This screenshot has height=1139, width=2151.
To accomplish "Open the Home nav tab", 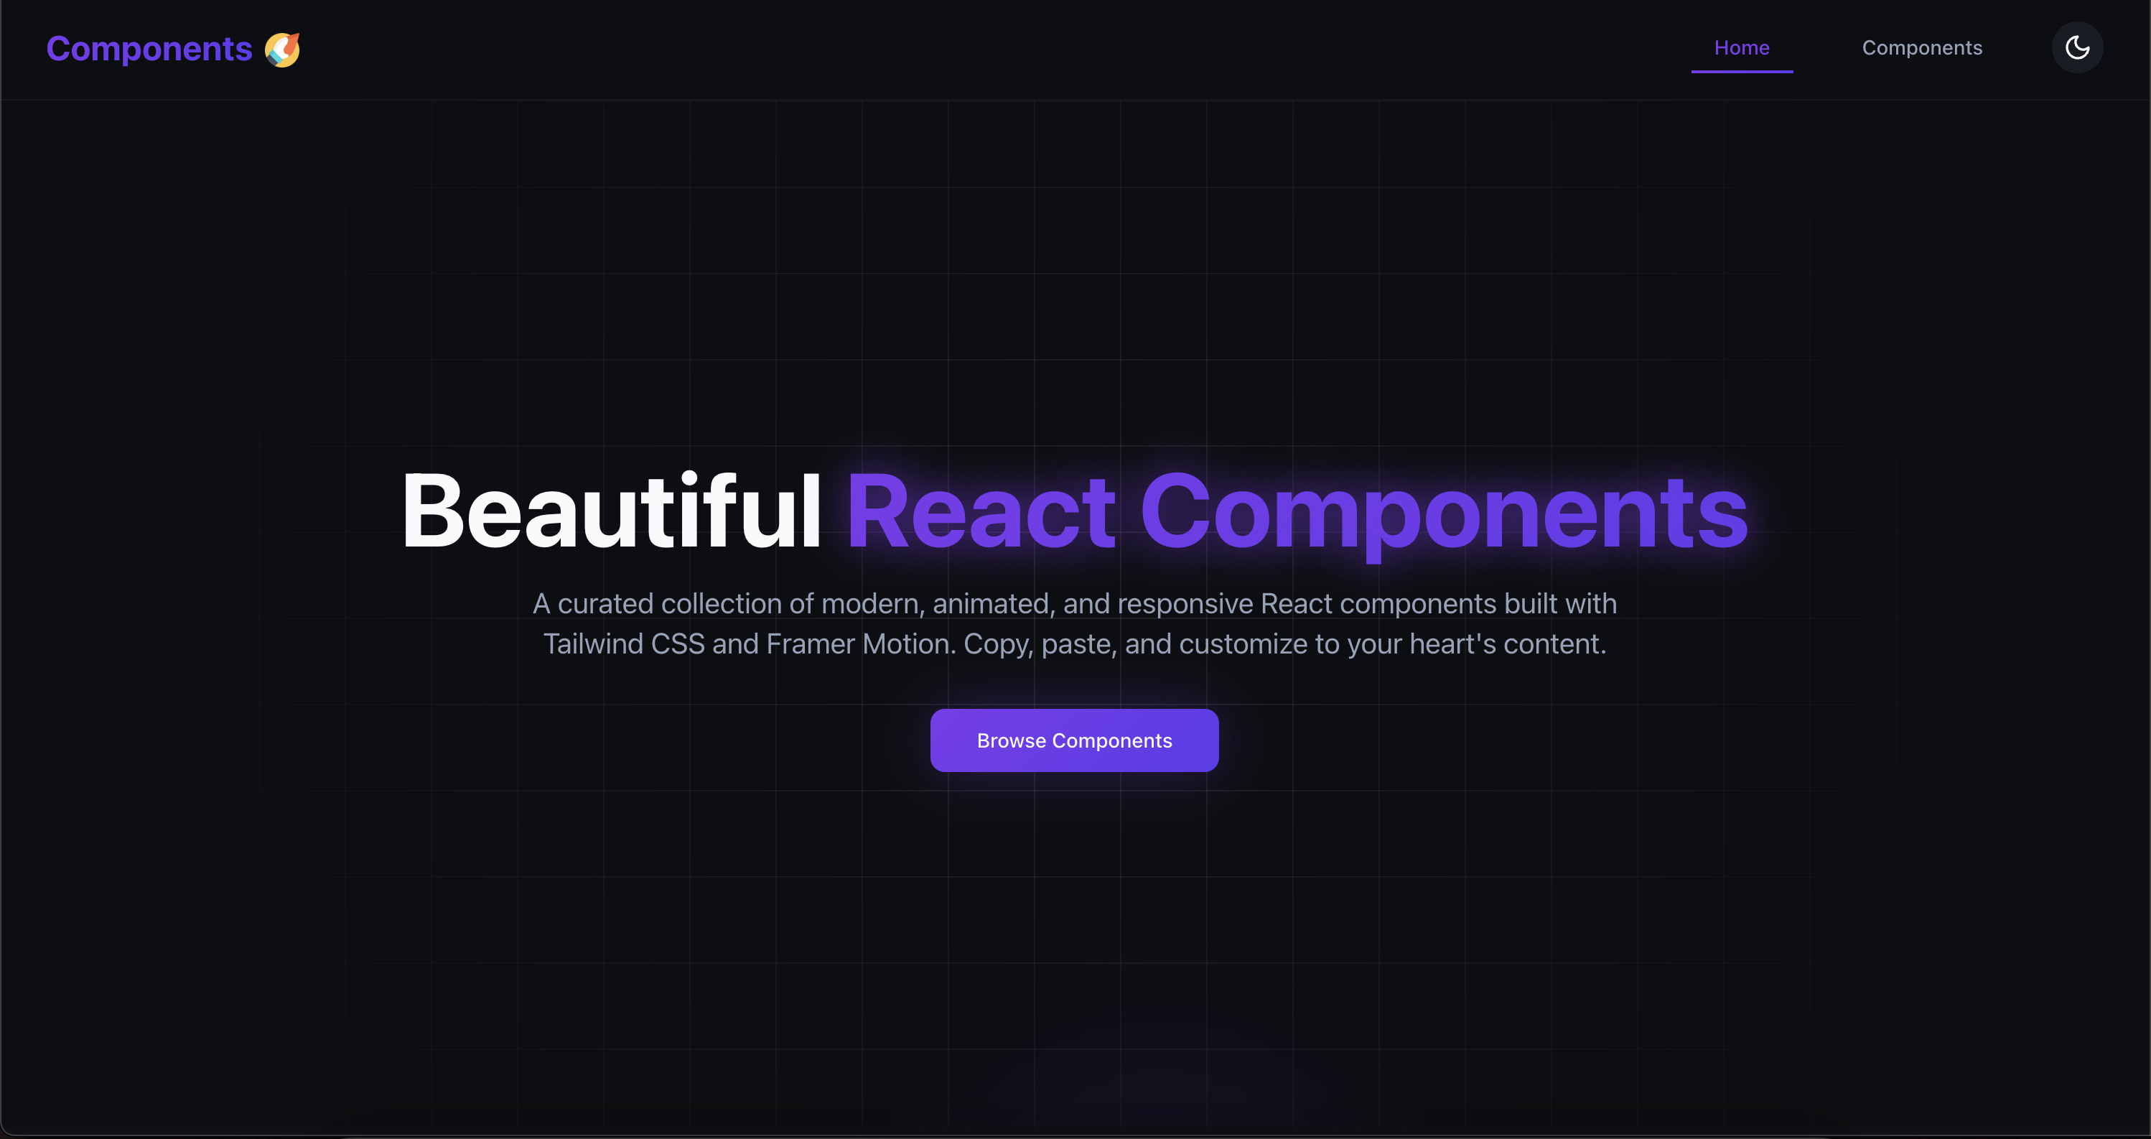I will pyautogui.click(x=1741, y=47).
